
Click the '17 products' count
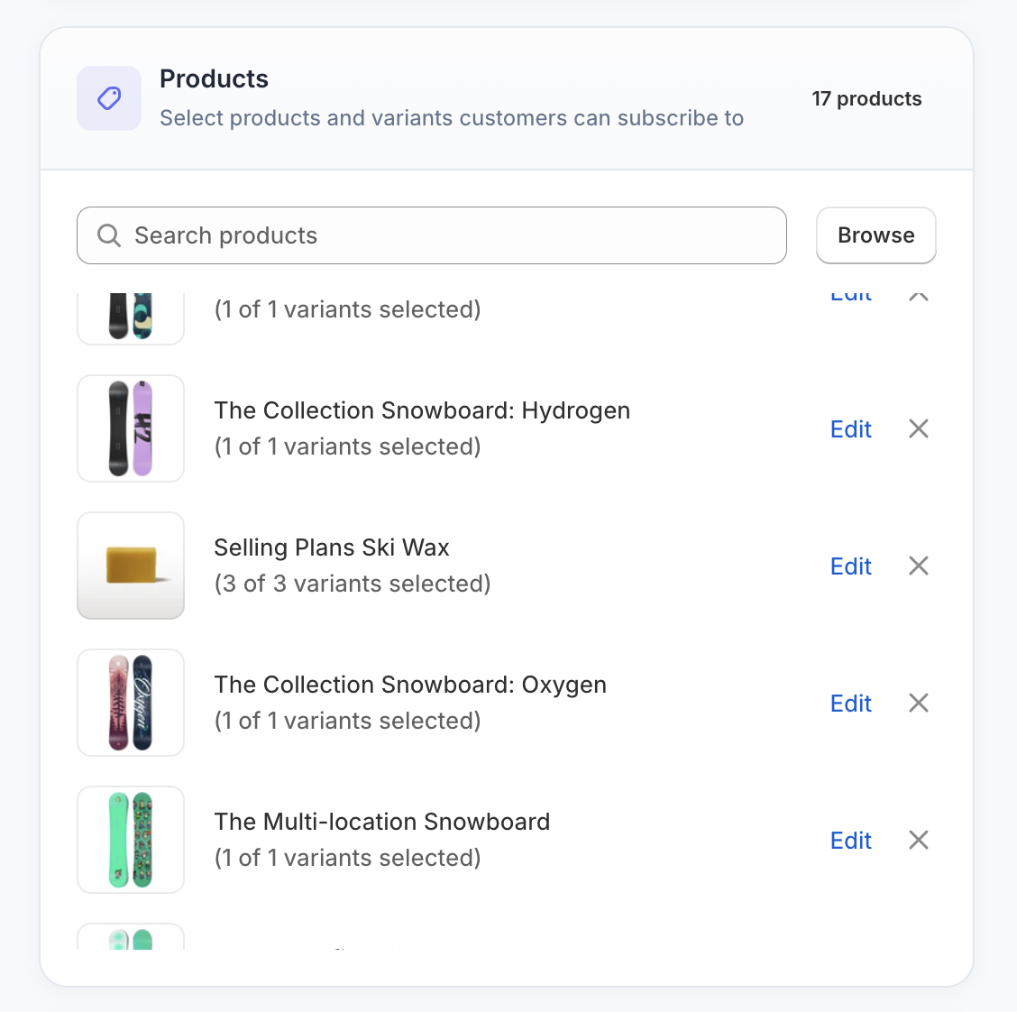866,98
